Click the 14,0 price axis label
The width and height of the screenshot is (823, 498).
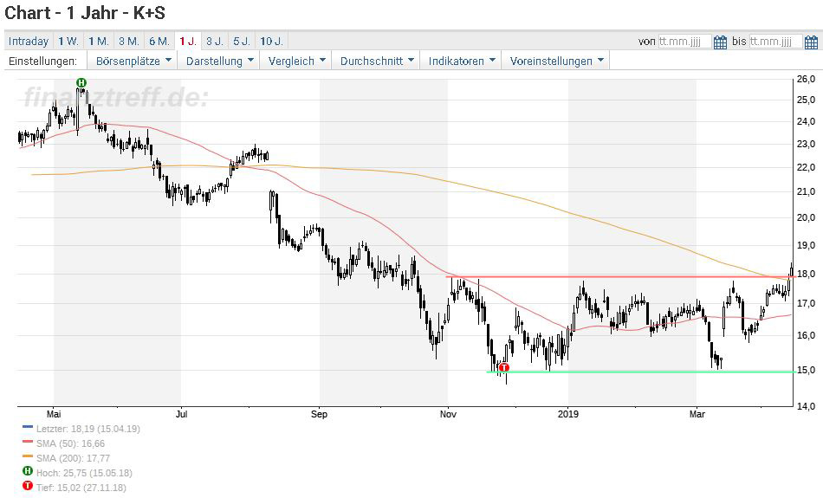[x=807, y=405]
